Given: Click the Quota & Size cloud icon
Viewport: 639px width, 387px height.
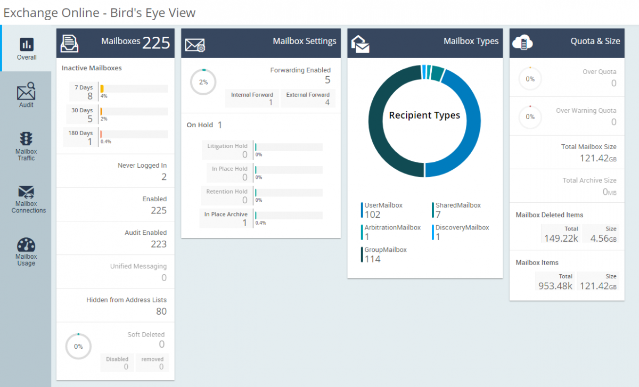Looking at the screenshot, I should [x=522, y=42].
